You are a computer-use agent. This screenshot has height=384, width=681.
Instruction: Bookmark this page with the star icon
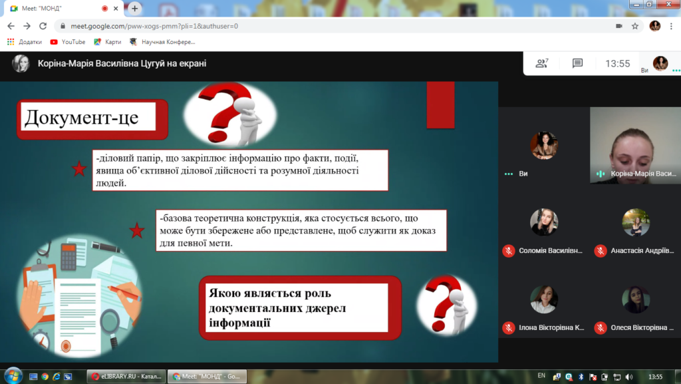coord(635,26)
